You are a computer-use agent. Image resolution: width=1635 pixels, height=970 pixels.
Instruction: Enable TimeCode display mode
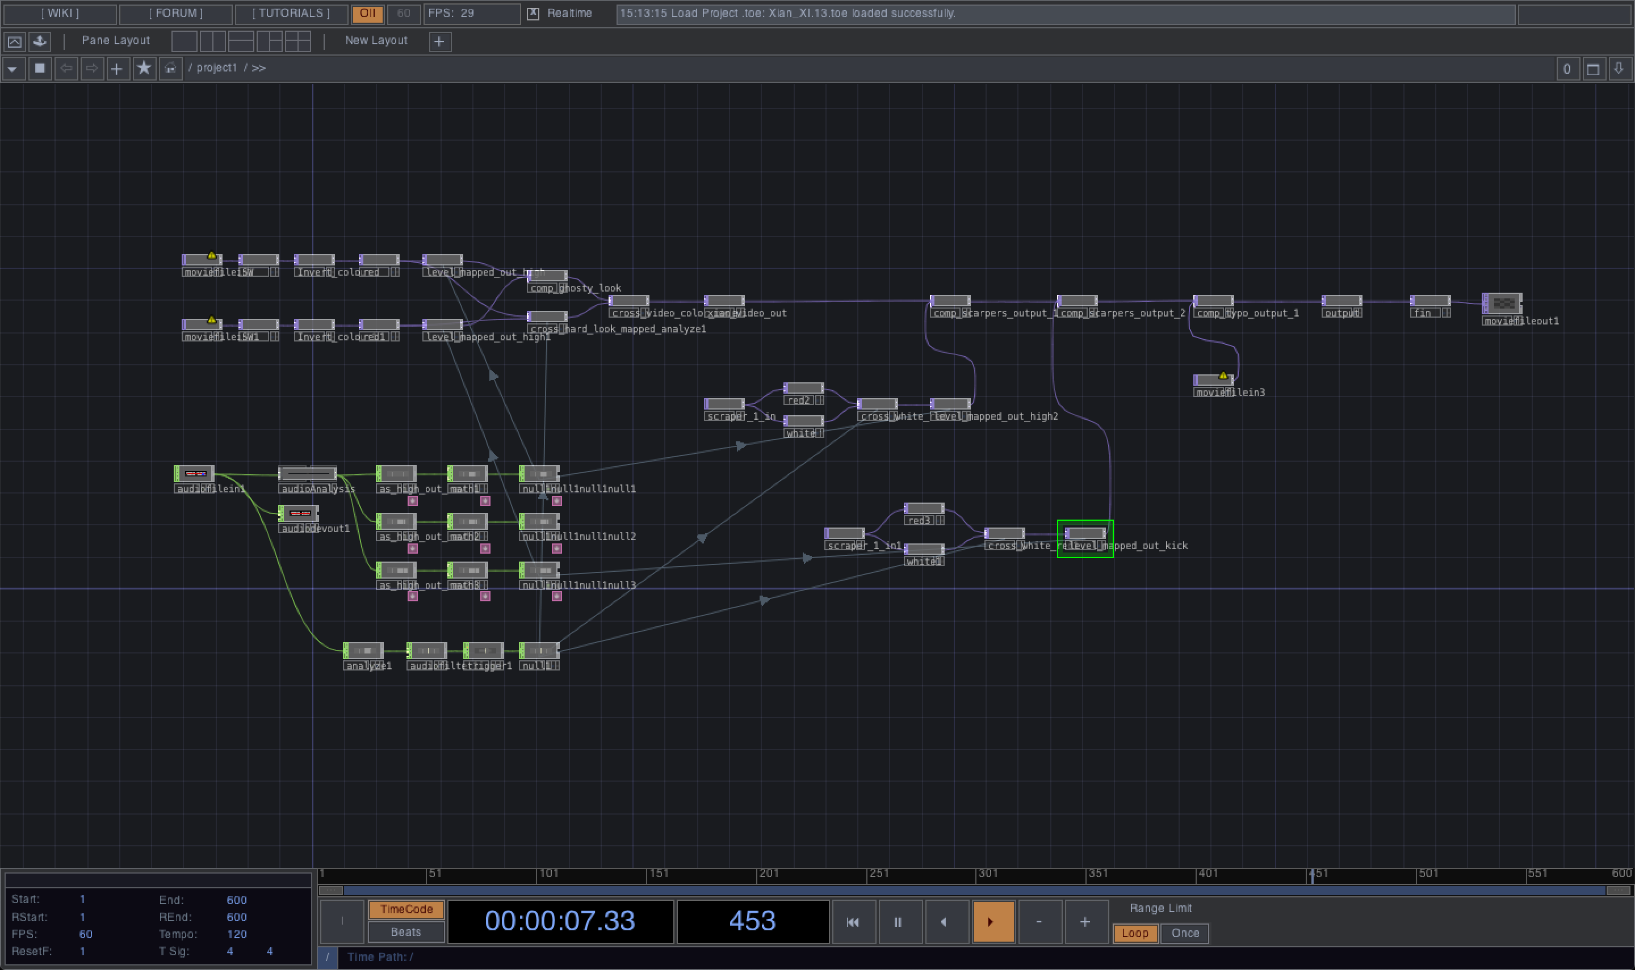tap(406, 909)
